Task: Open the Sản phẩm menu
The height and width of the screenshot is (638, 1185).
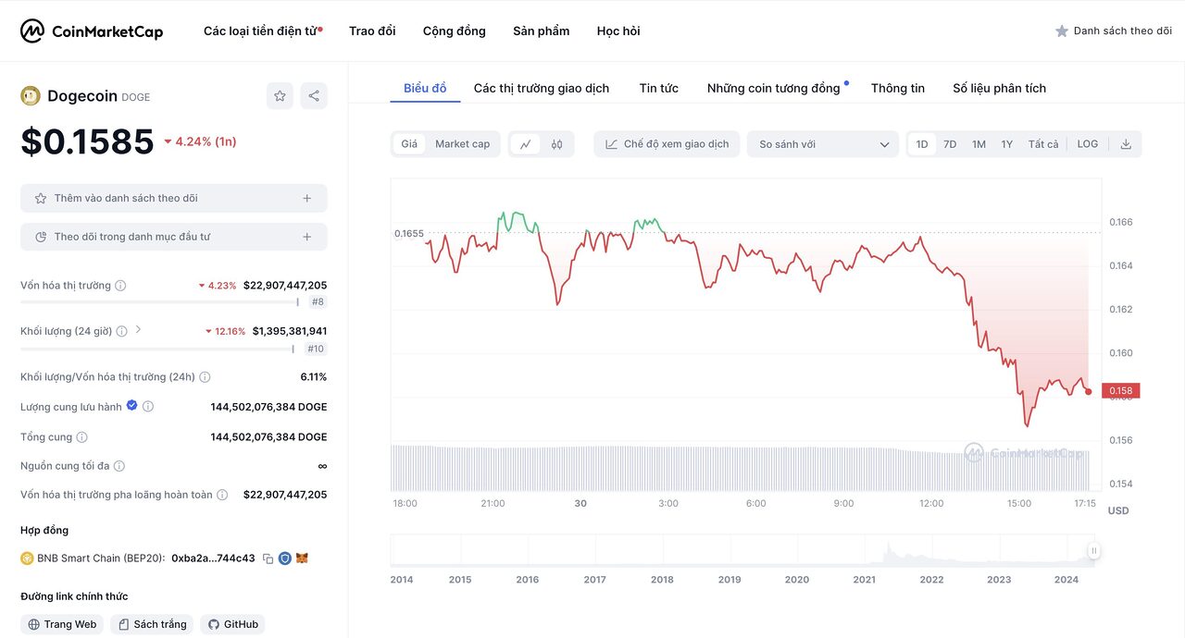Action: pyautogui.click(x=542, y=31)
